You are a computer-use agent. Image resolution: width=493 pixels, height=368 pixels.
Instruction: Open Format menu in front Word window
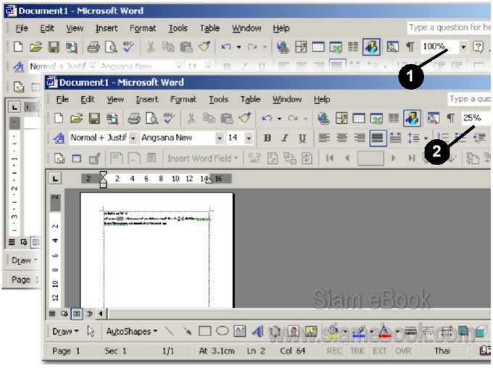(183, 100)
